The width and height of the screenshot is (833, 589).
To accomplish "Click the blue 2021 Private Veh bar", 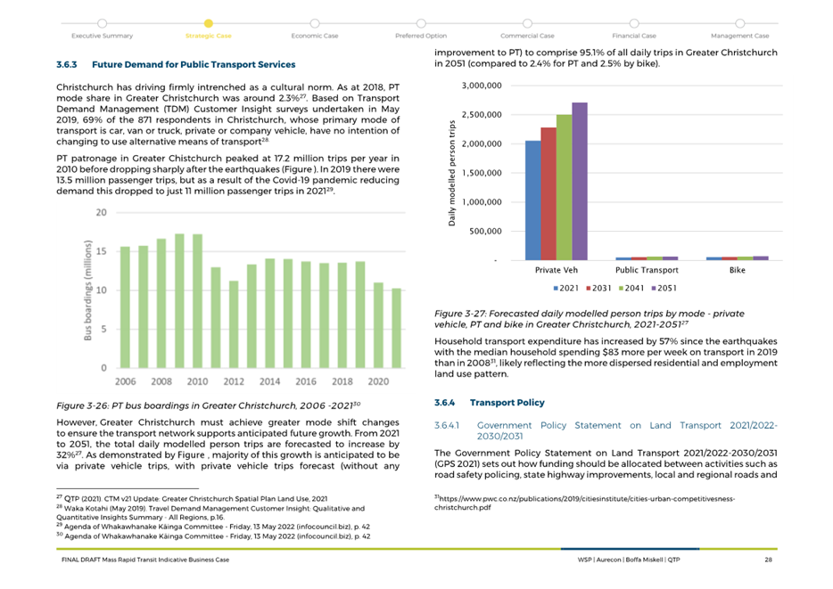I will point(532,200).
